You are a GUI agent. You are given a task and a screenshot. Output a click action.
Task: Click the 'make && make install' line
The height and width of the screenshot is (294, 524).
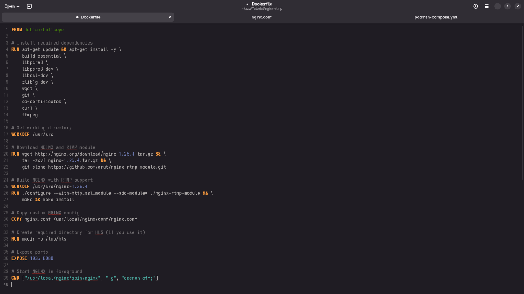(48, 200)
